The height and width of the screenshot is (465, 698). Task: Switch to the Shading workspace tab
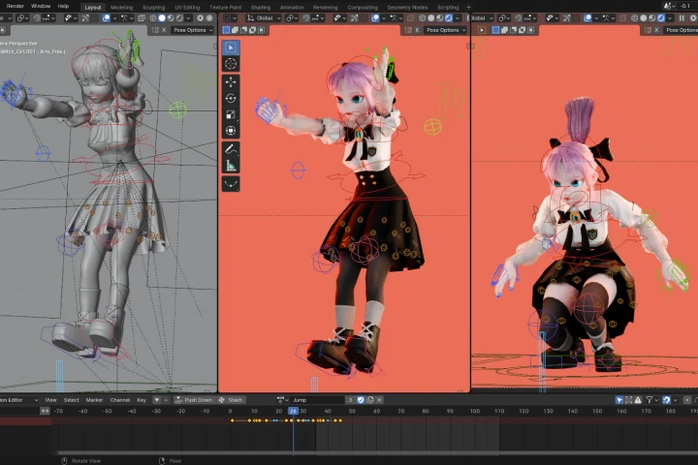coord(261,8)
